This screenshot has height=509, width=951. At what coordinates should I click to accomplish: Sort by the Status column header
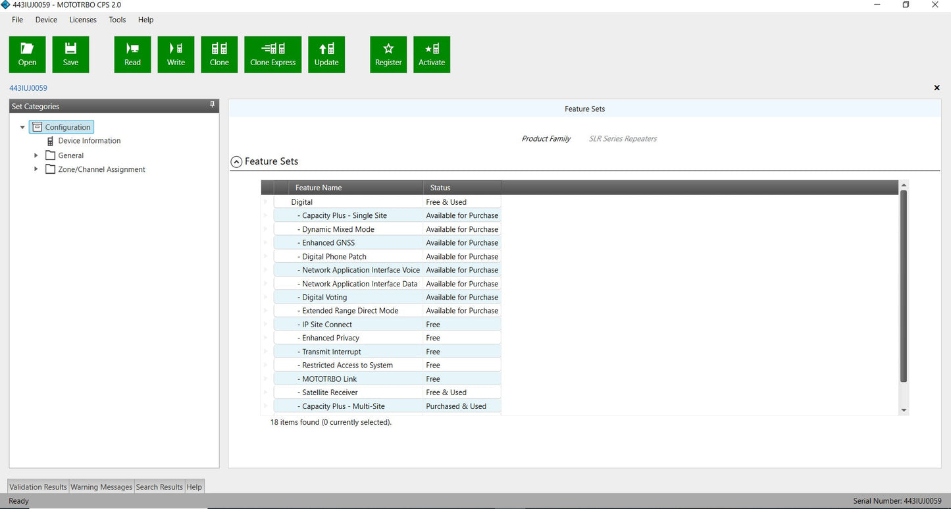tap(462, 188)
